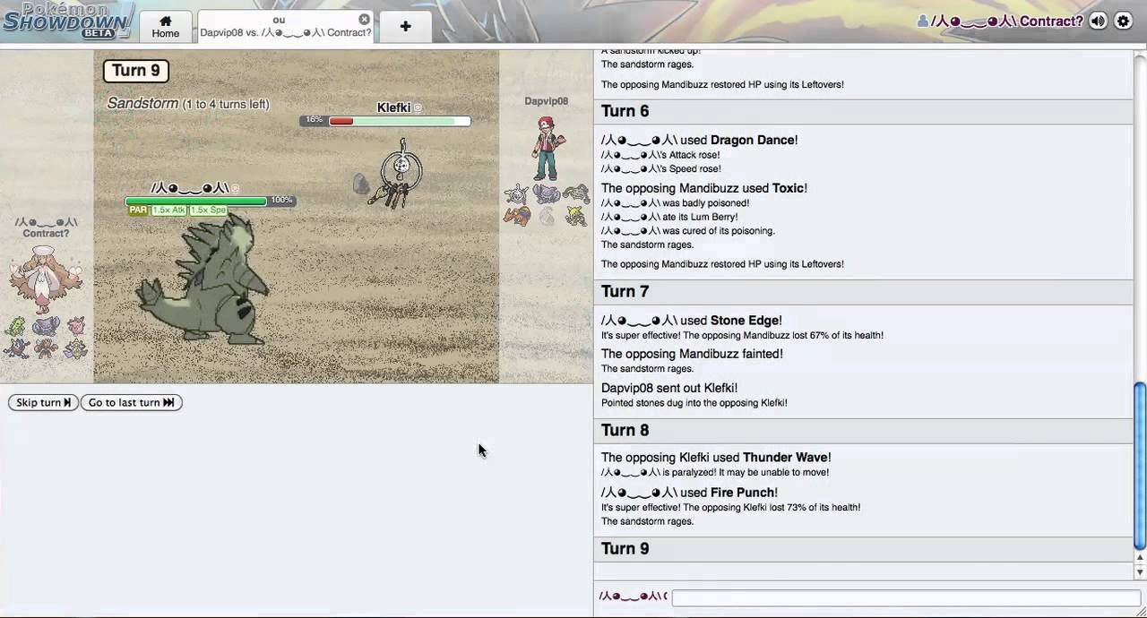Click the 'used Fire Punch!' log line

pyautogui.click(x=689, y=493)
